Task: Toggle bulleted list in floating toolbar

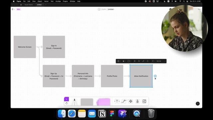Action: click(148, 61)
